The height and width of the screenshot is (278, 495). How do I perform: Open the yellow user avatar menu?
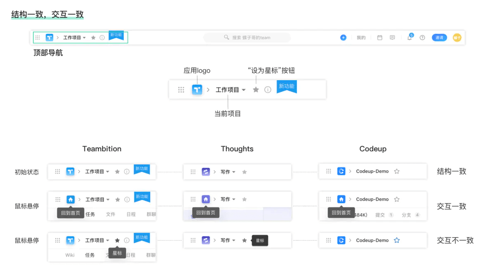457,38
